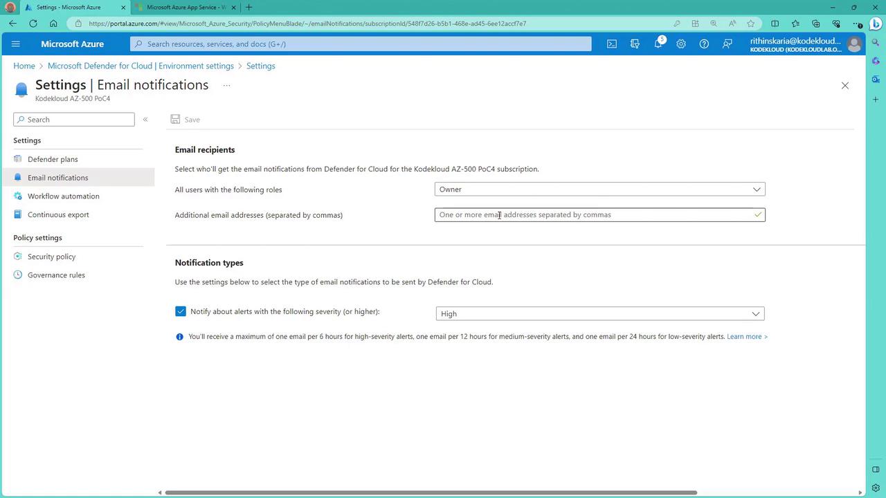Image resolution: width=886 pixels, height=498 pixels.
Task: Open browser Settings and more menu
Action: click(x=857, y=24)
